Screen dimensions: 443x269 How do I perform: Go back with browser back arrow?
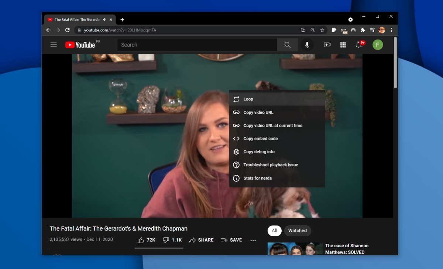point(48,30)
